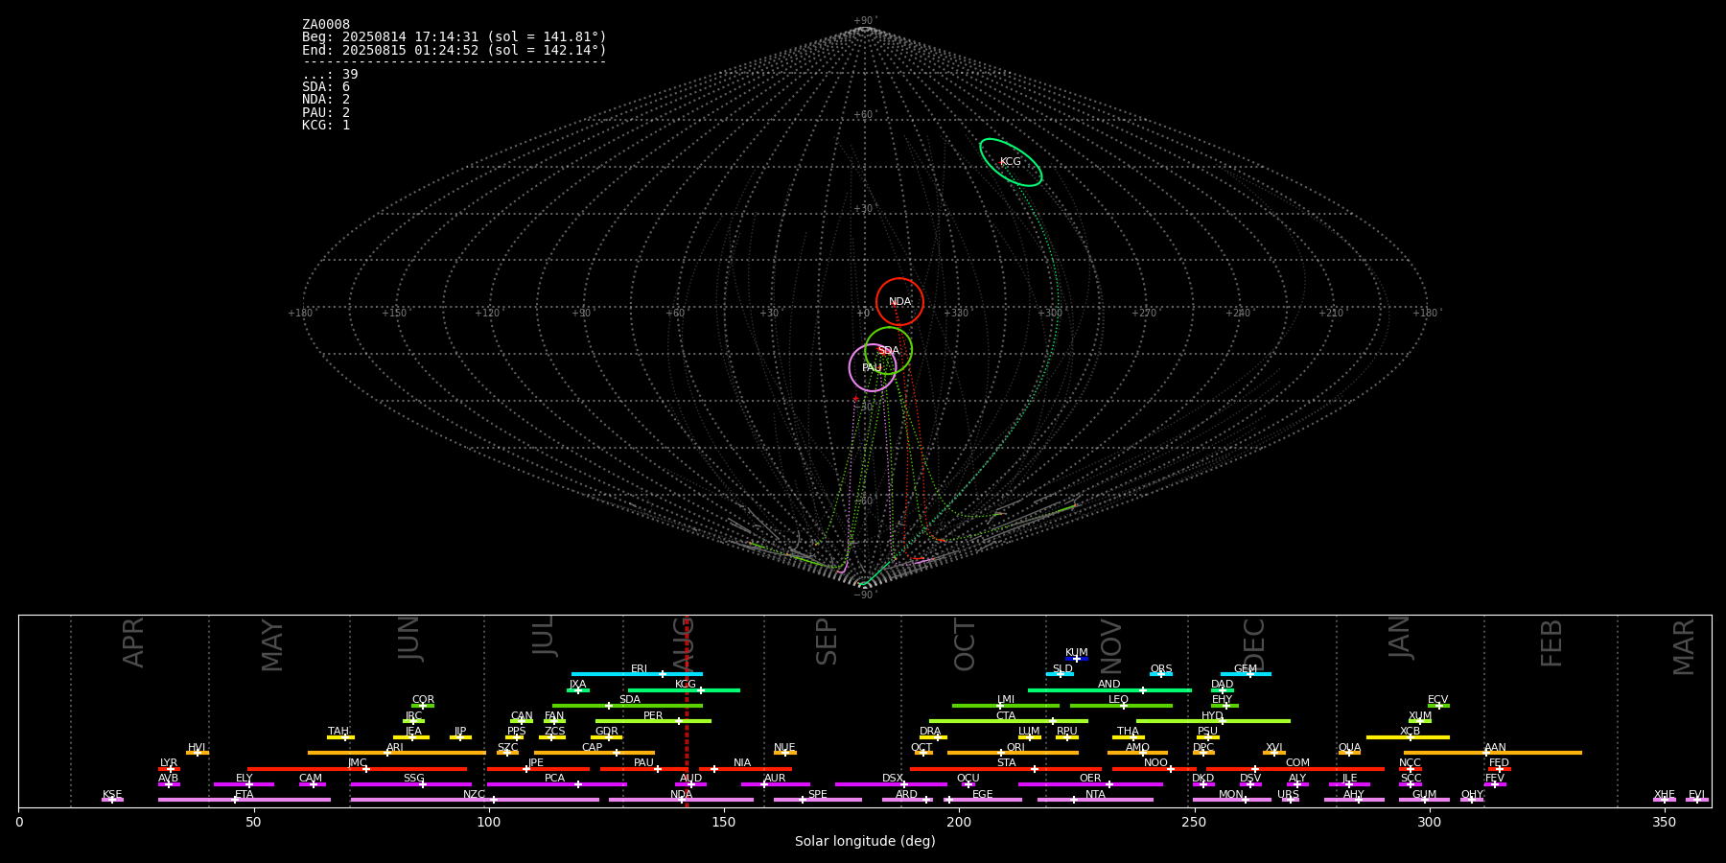
Task: Click the KSE shower marker in the timeline
Action: (x=112, y=800)
